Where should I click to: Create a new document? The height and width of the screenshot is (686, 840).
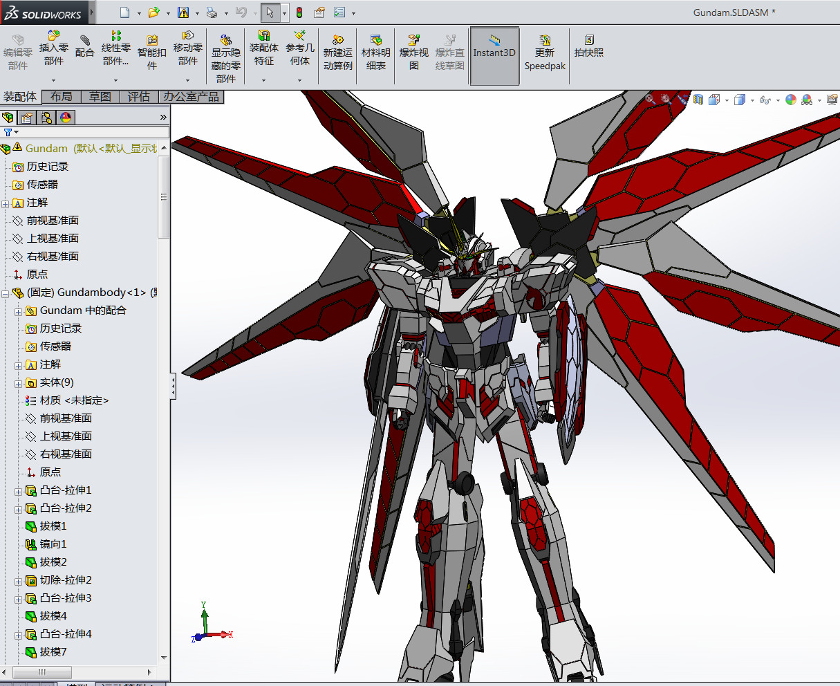tap(124, 12)
